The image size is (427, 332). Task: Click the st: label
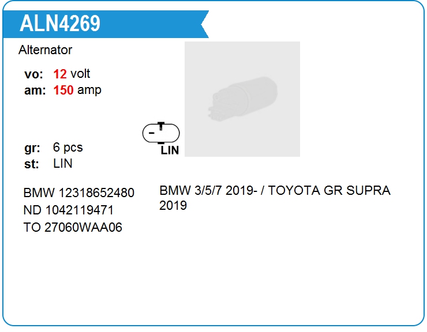[x=32, y=164]
